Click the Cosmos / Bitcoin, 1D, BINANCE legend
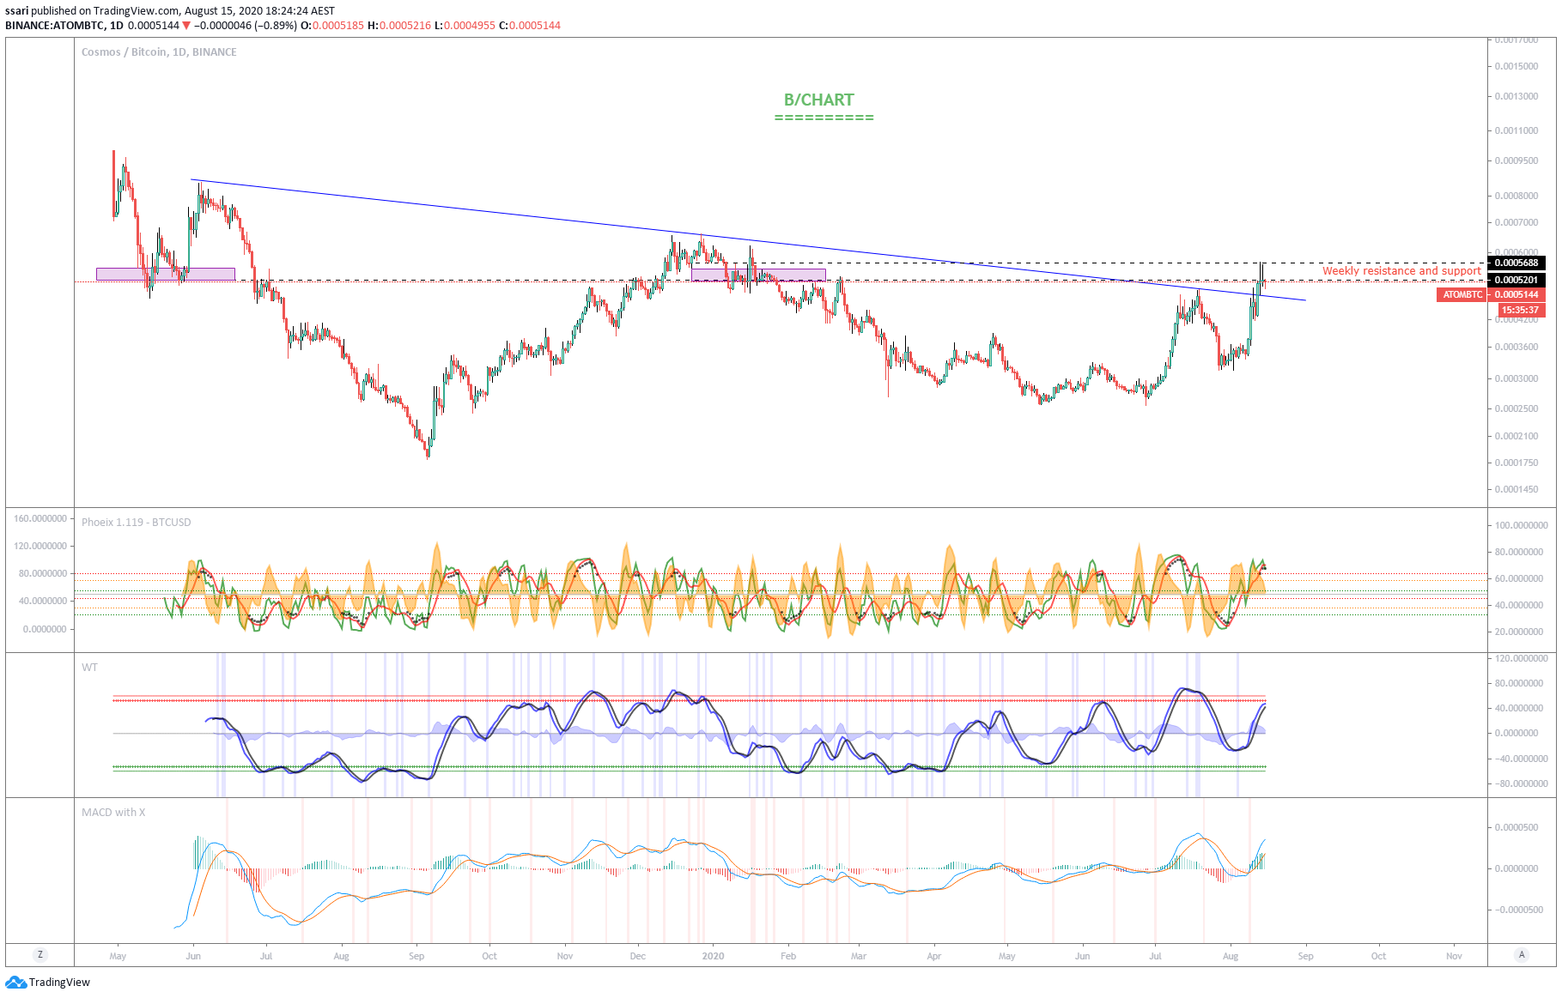This screenshot has height=998, width=1562. pyautogui.click(x=159, y=51)
